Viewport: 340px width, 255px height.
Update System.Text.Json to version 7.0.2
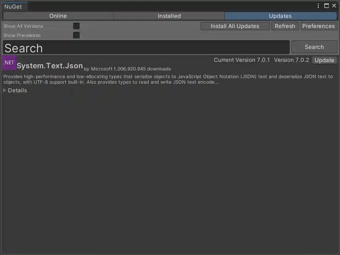(x=324, y=60)
